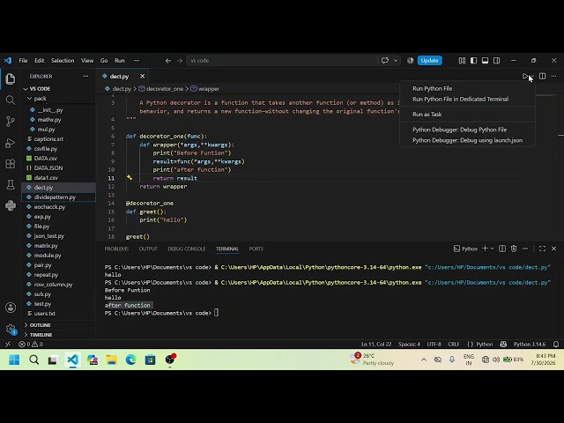
Task: Toggle Primary Side Bar visibility
Action: click(x=474, y=61)
